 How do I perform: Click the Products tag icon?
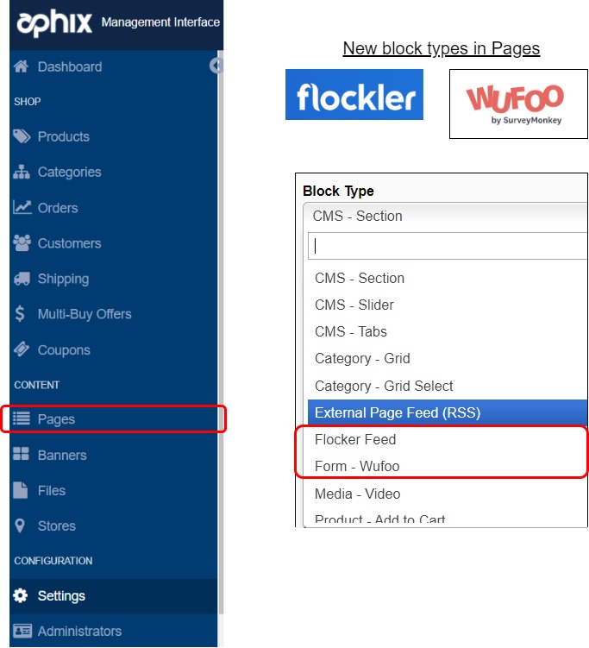[22, 136]
